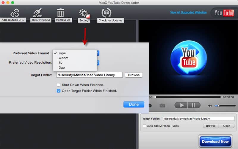Click the Done button
The height and width of the screenshot is (149, 238).
click(x=134, y=105)
